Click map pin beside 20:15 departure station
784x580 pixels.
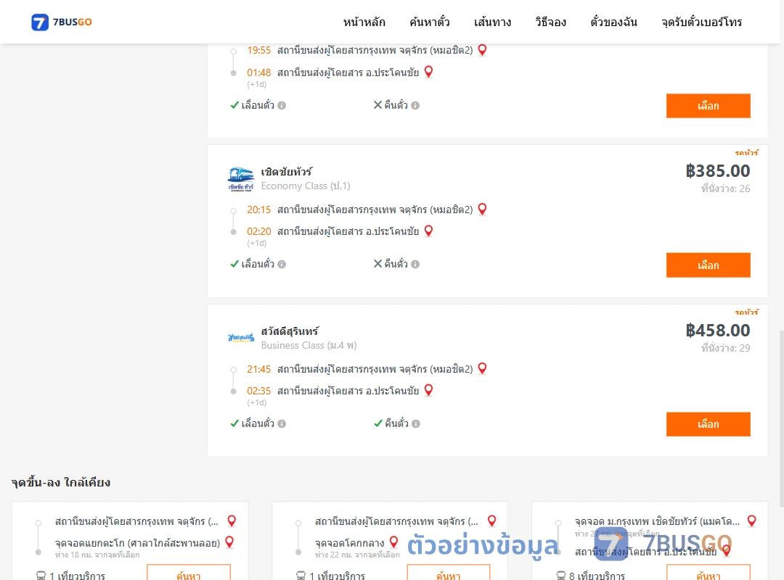[483, 209]
